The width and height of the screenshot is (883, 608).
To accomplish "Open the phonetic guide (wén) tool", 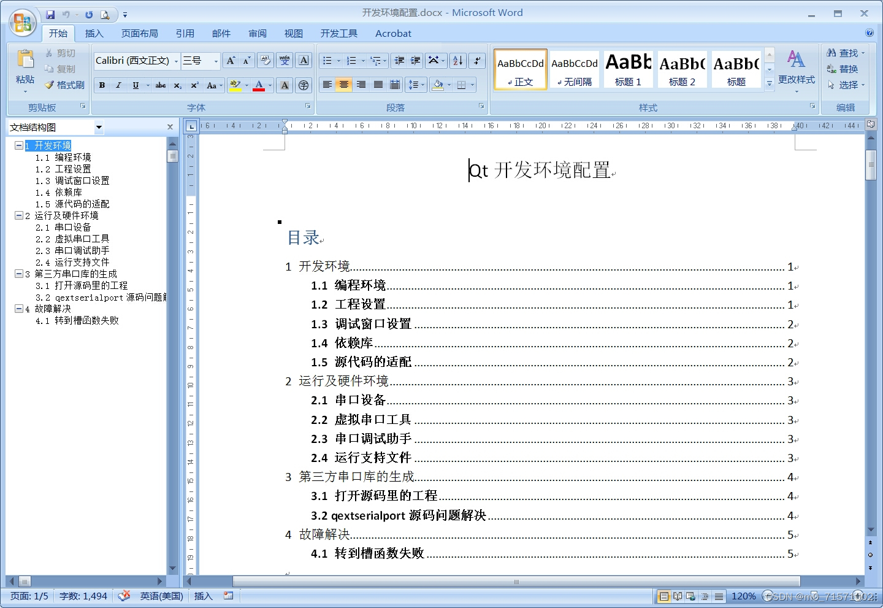I will tap(285, 60).
